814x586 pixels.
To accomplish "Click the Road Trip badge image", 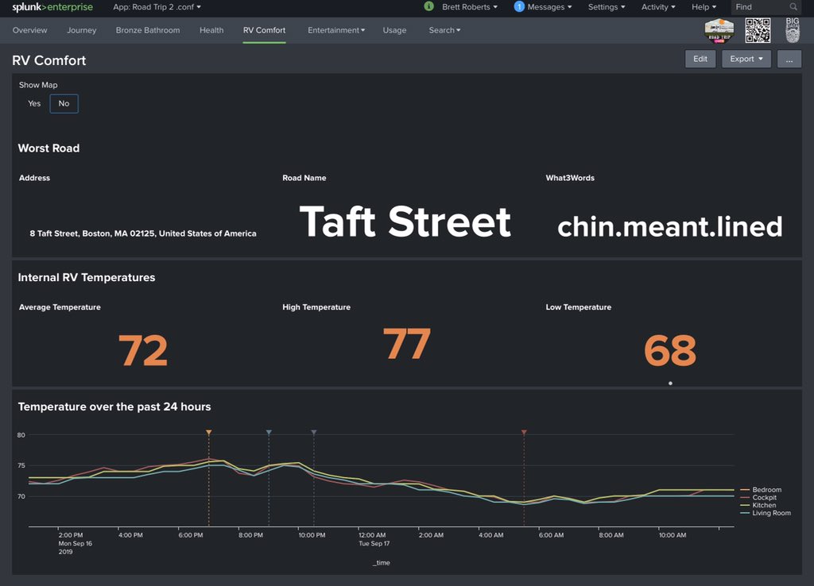I will [x=719, y=30].
